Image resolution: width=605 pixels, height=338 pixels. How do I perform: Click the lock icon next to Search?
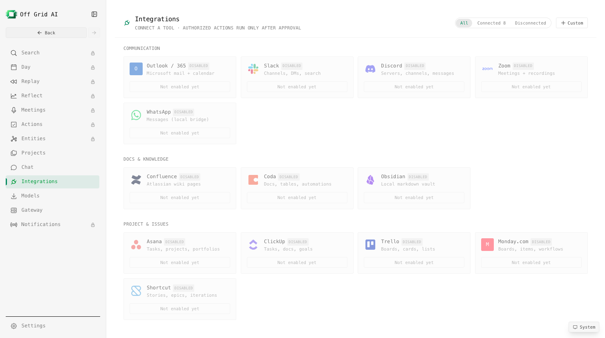93,53
